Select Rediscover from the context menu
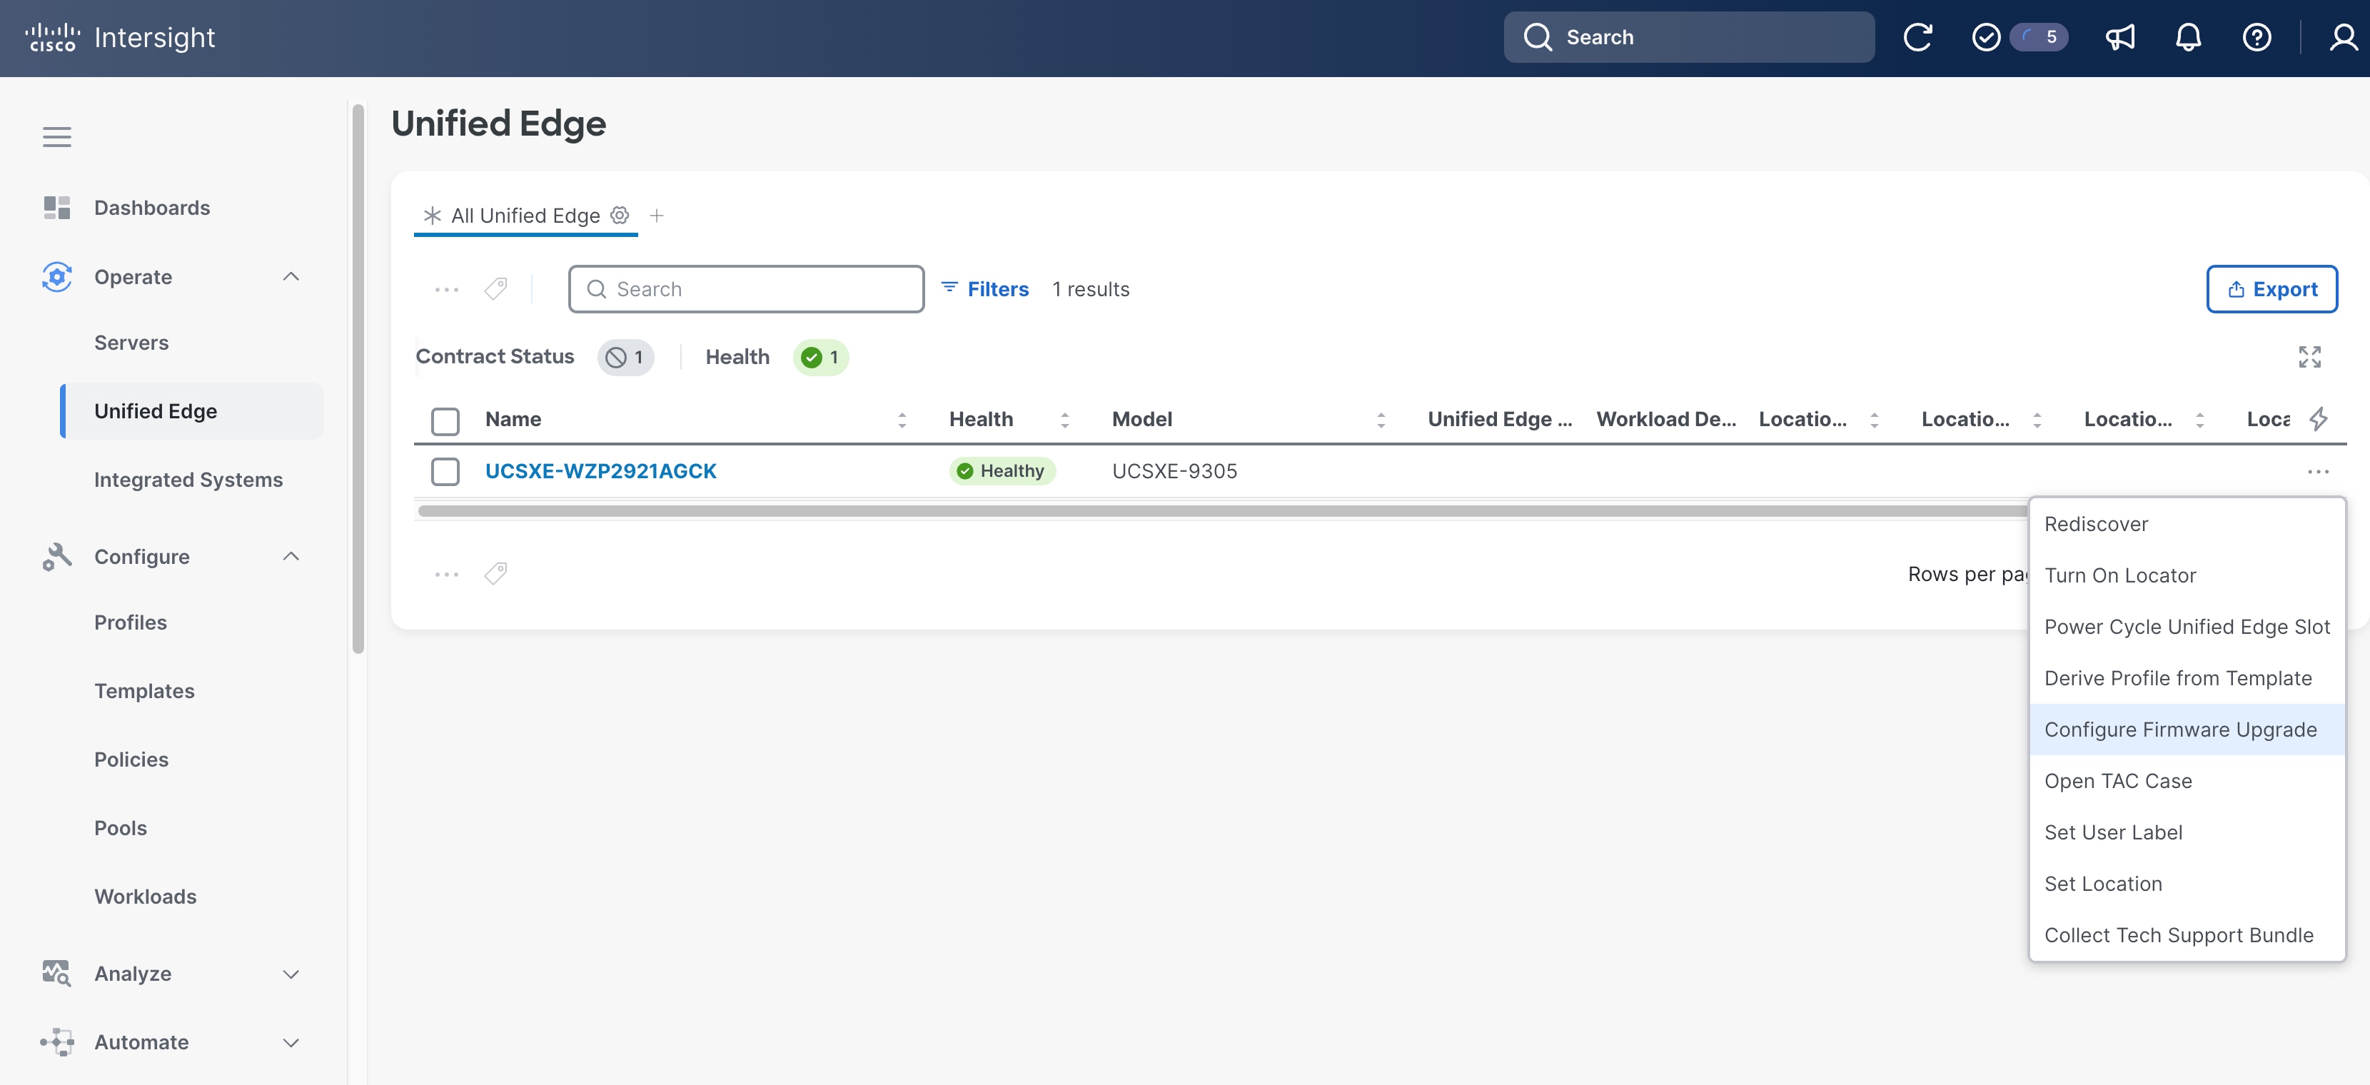 coord(2187,525)
